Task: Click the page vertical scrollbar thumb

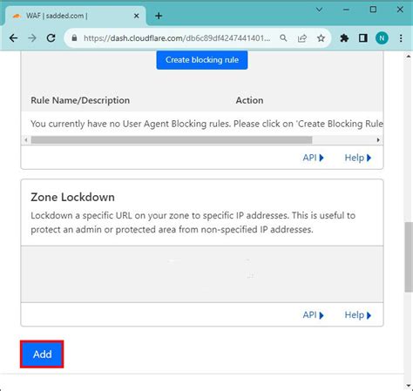Action: pyautogui.click(x=409, y=257)
